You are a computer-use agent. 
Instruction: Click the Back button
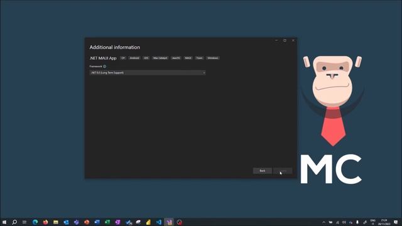263,171
